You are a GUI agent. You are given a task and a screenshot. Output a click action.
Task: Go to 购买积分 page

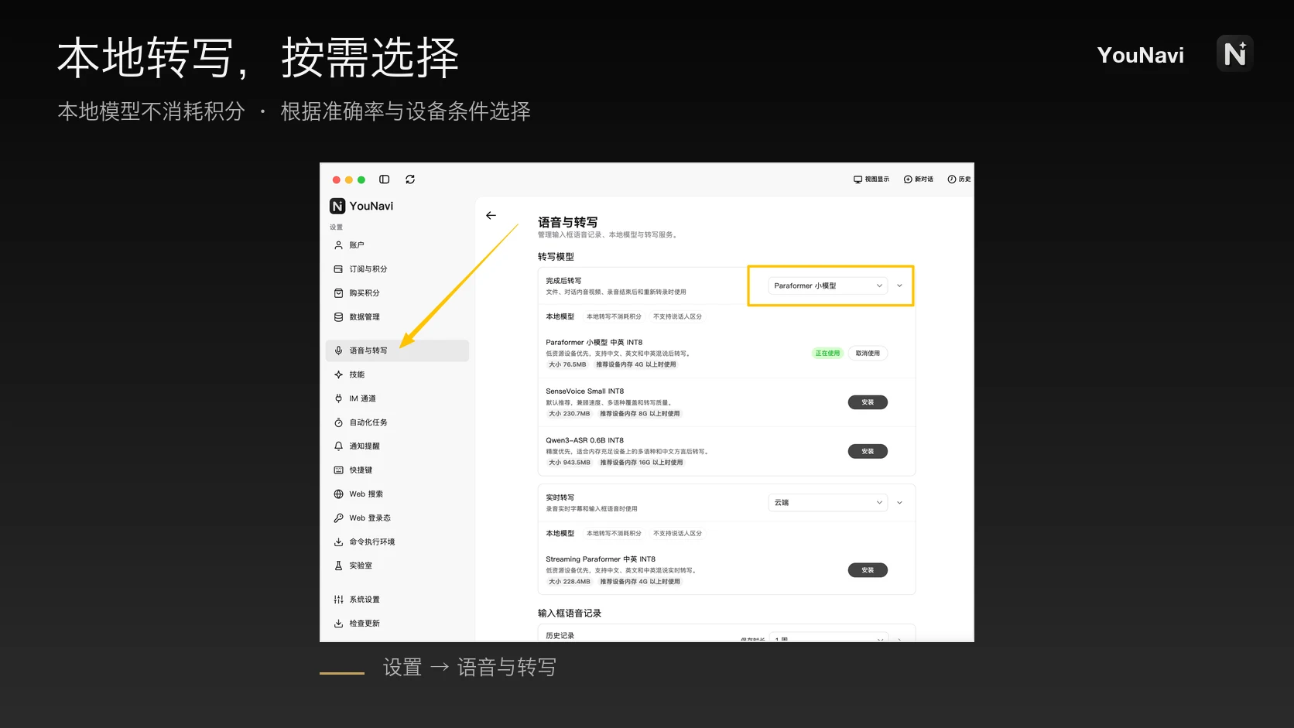[397, 293]
